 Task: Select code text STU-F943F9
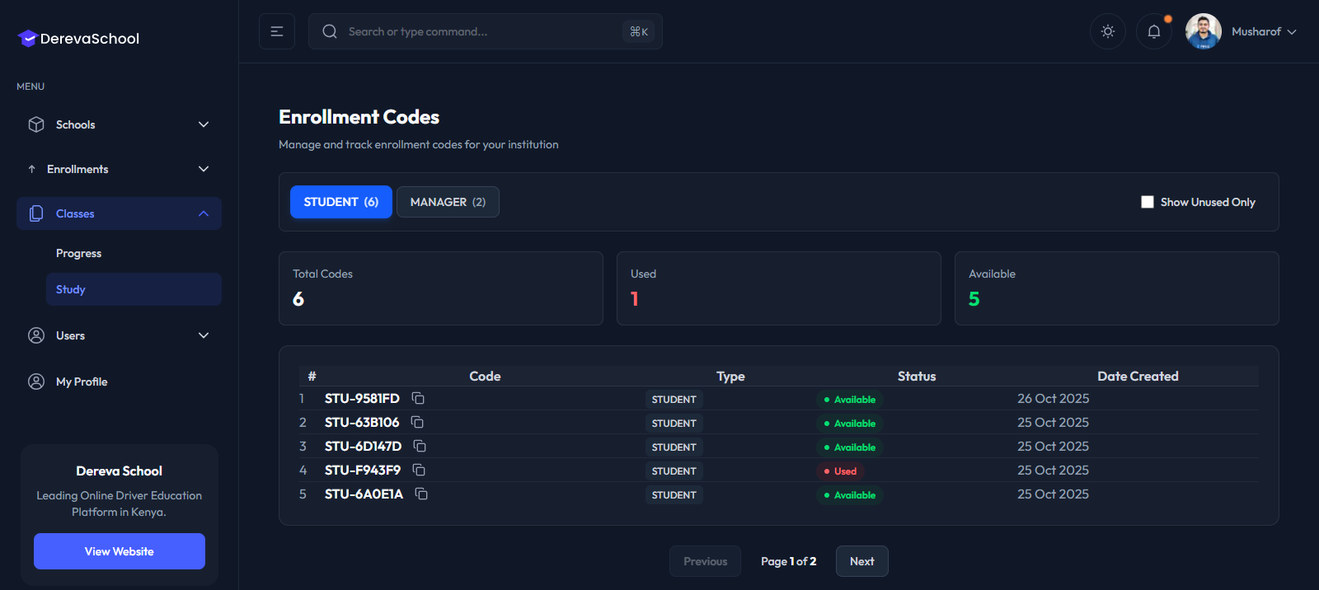(363, 470)
